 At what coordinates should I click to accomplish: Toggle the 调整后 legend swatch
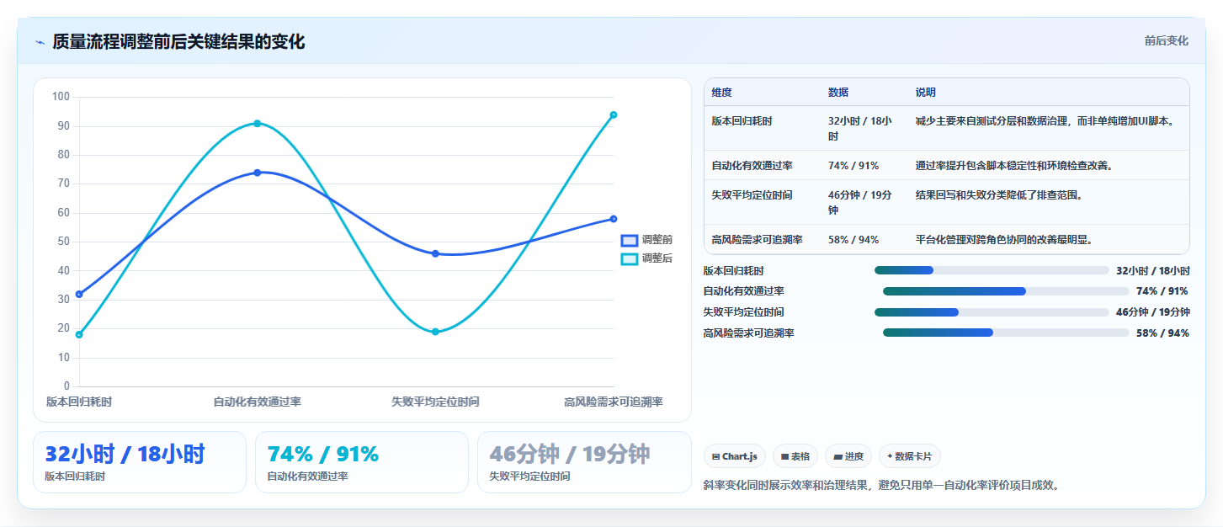(x=630, y=258)
